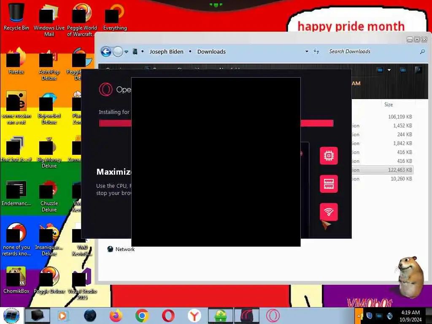The height and width of the screenshot is (324, 432).
Task: Select the Firefox desktop shortcut
Action: pos(16,61)
